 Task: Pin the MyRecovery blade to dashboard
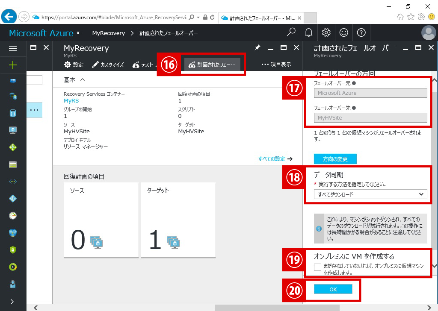[x=257, y=48]
